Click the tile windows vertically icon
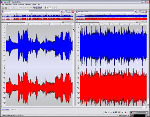Viewport: 150px width, 117px height. pyautogui.click(x=36, y=8)
